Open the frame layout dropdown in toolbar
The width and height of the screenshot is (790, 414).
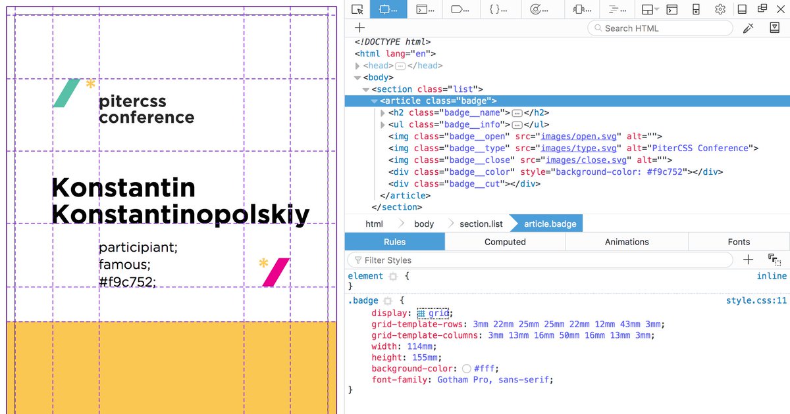click(x=650, y=9)
